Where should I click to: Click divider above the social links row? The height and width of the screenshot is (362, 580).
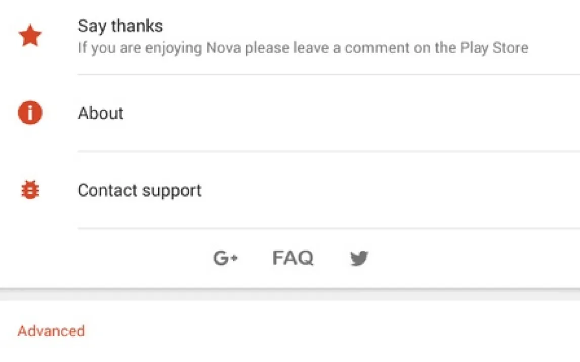[x=328, y=228]
